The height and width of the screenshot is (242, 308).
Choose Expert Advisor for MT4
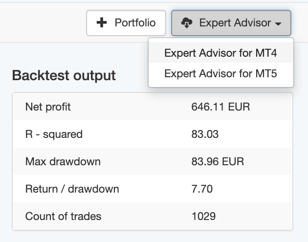coord(221,53)
